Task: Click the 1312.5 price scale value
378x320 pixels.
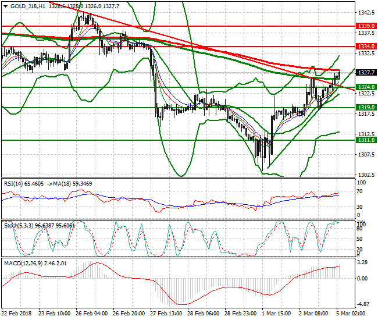Action: [x=366, y=134]
